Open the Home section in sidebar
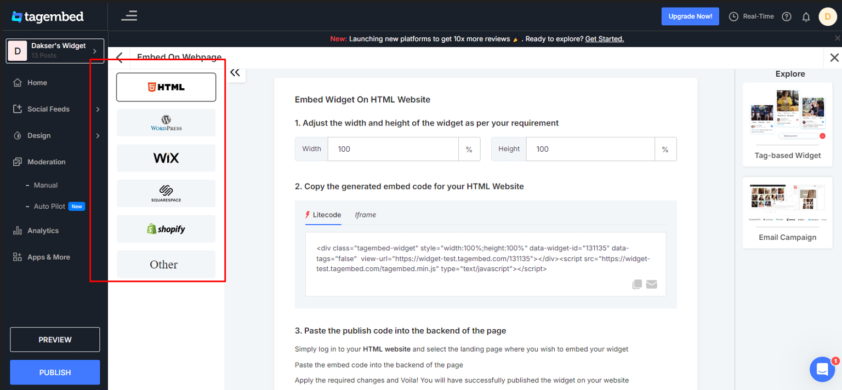 click(36, 82)
